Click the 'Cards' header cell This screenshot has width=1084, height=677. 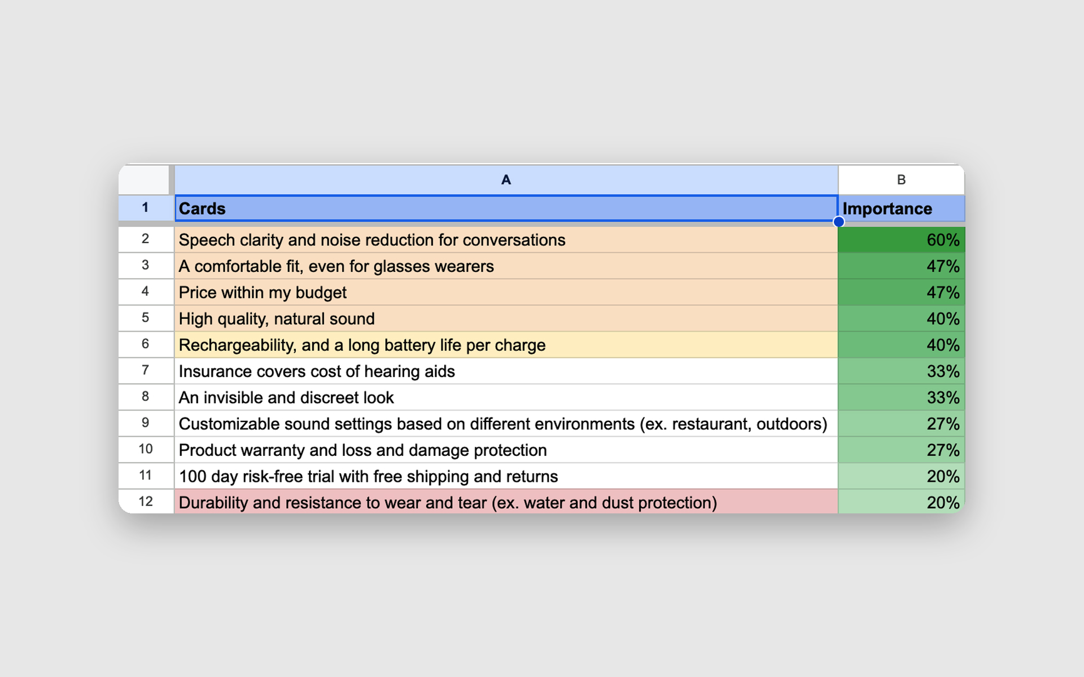(x=506, y=208)
